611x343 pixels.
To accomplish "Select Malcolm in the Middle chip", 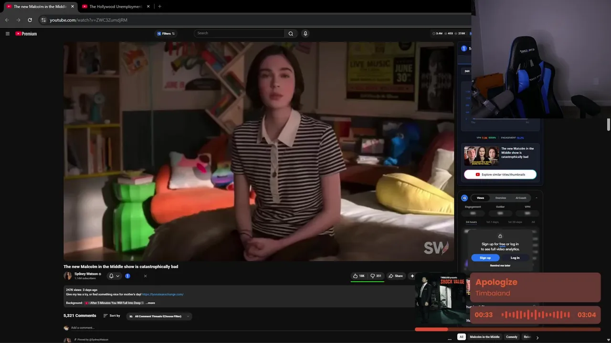I will click(485, 337).
